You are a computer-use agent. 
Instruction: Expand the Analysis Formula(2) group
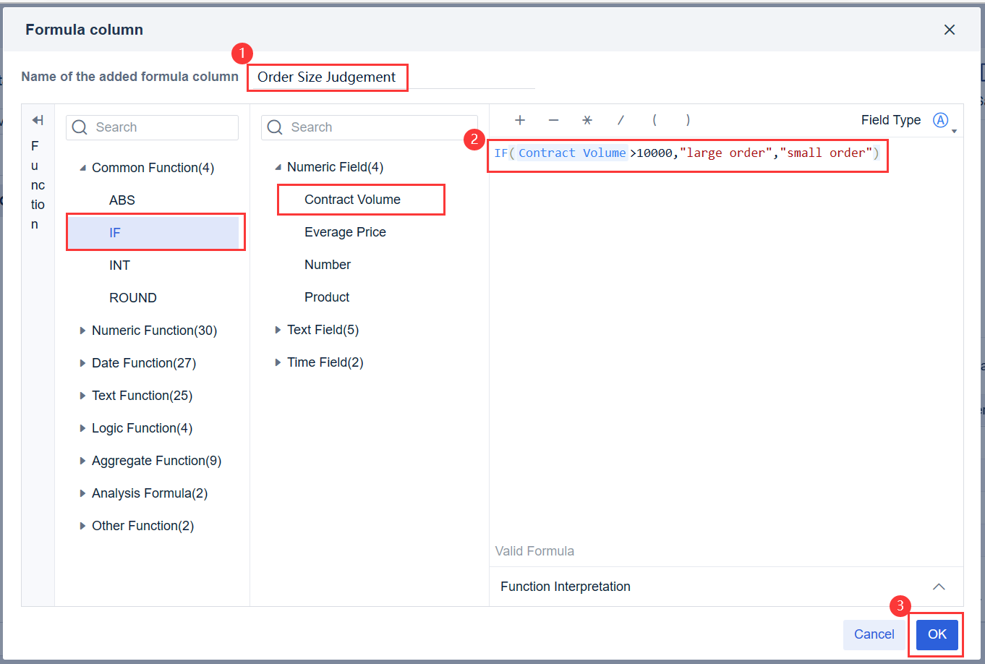(x=82, y=493)
